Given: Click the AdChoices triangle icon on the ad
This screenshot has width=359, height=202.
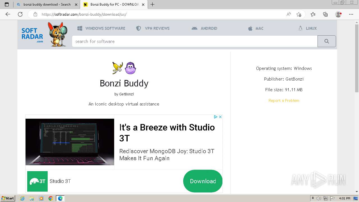Looking at the screenshot, I should (216, 117).
